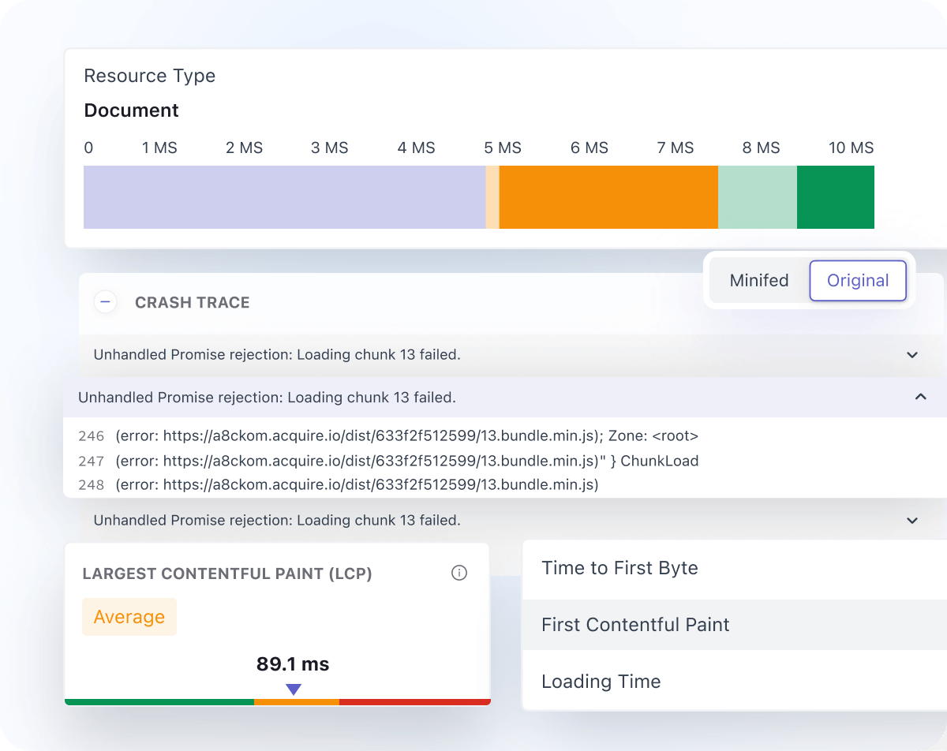The width and height of the screenshot is (947, 751).
Task: Click the thin peach segment of the timing bar
Action: [x=492, y=197]
